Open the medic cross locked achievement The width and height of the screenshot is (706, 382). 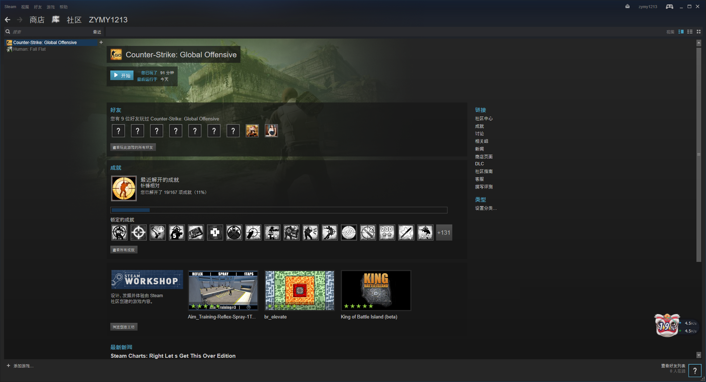[215, 233]
